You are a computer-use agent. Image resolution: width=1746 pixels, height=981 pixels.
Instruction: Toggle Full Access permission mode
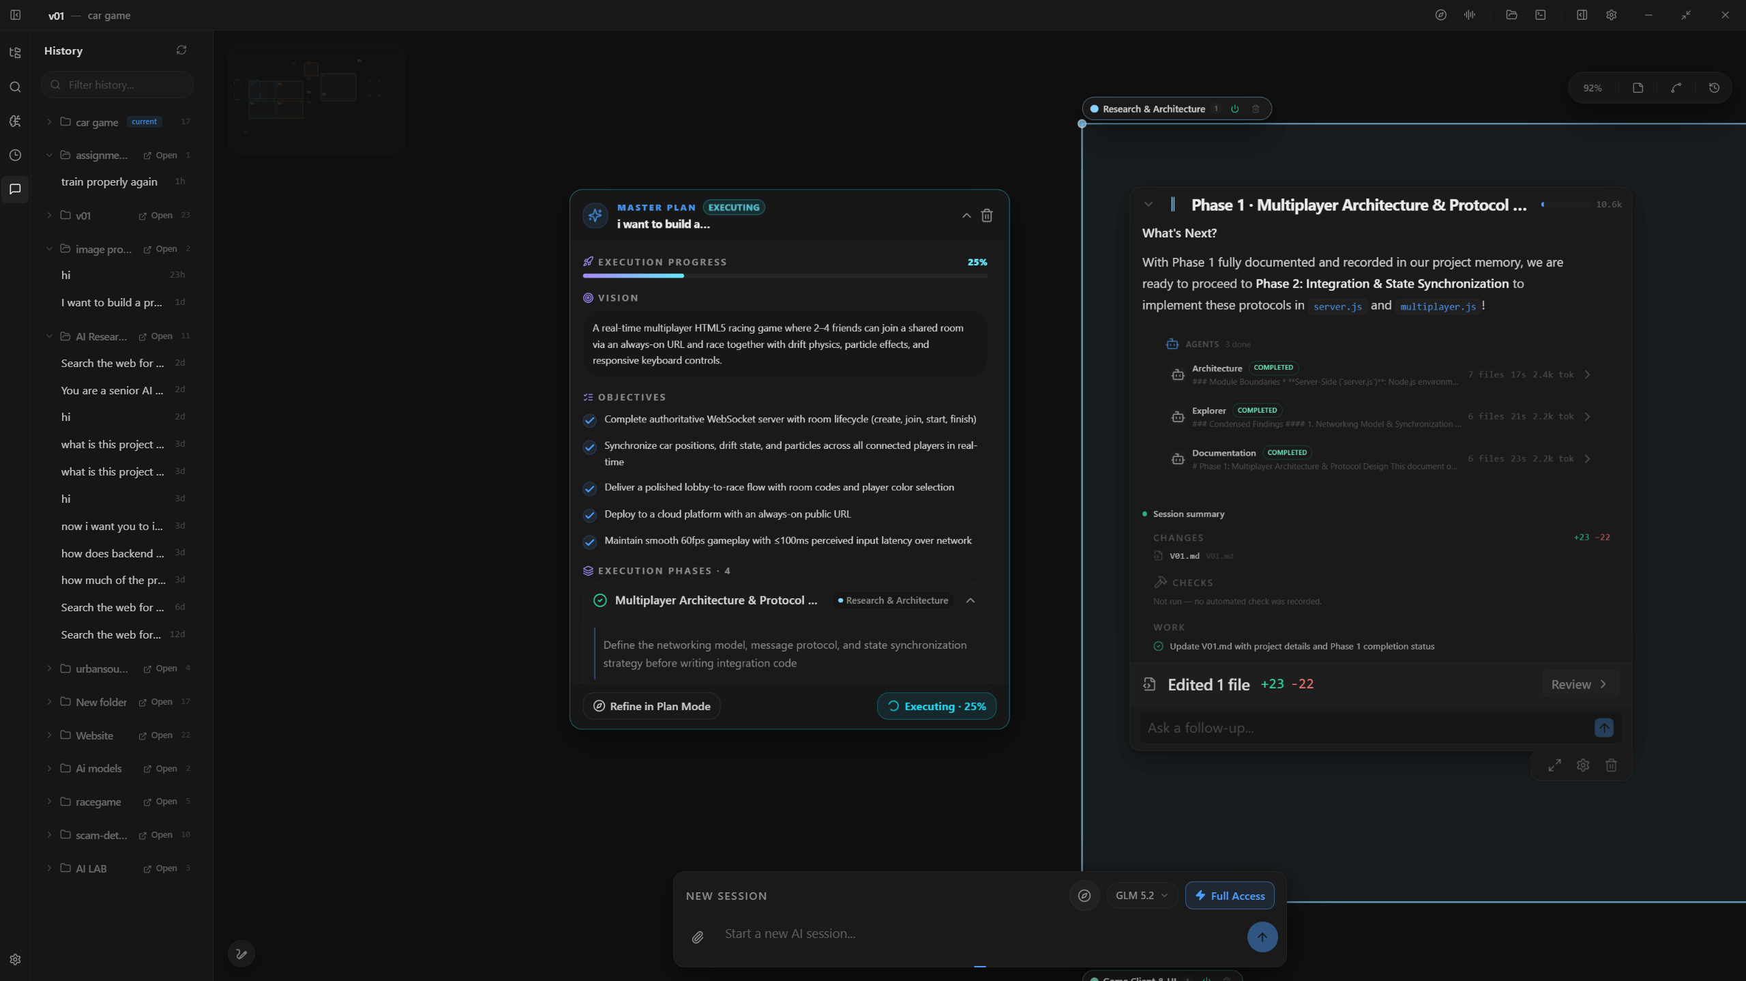coord(1230,896)
